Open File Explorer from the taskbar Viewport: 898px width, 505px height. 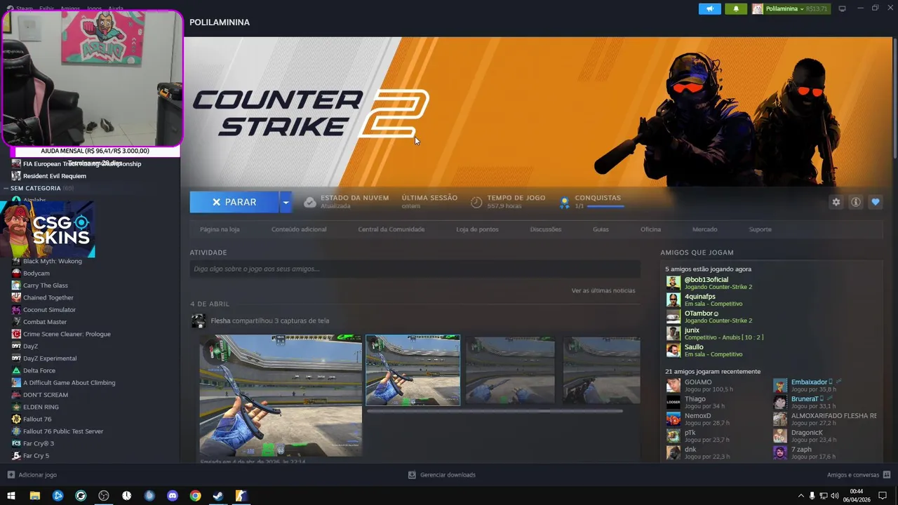35,496
